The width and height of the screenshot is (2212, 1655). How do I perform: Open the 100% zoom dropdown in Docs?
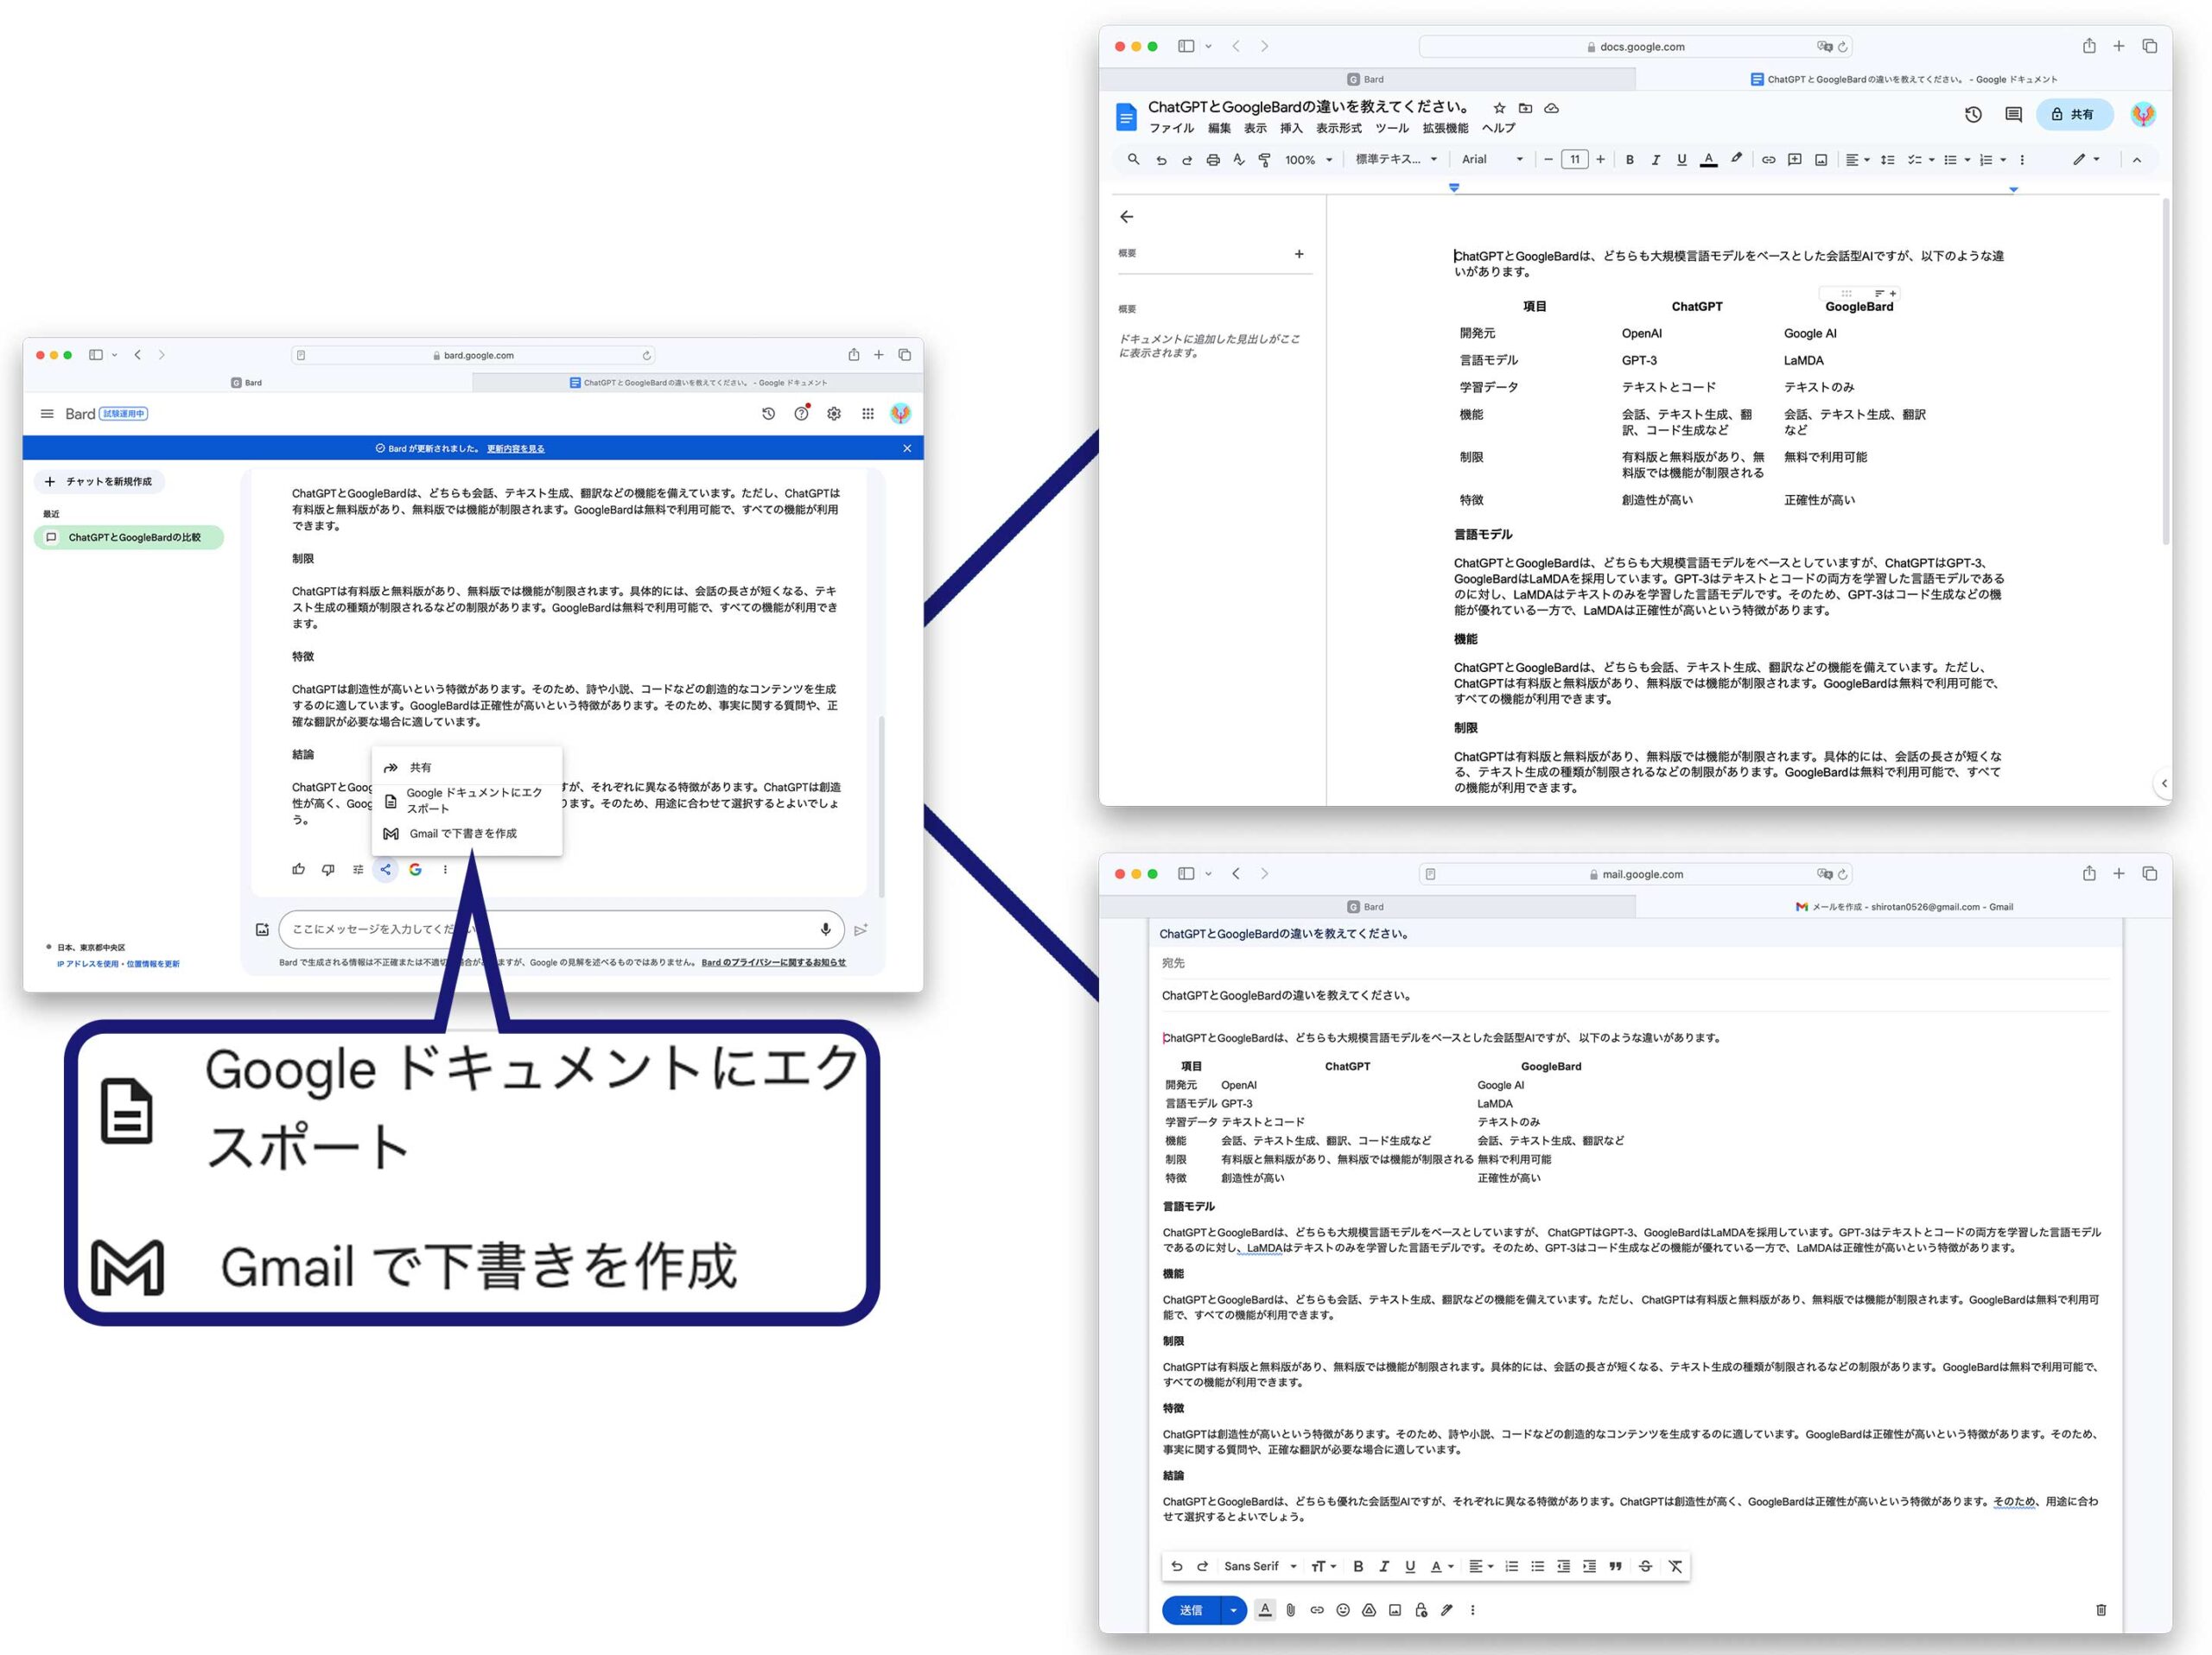[1308, 160]
